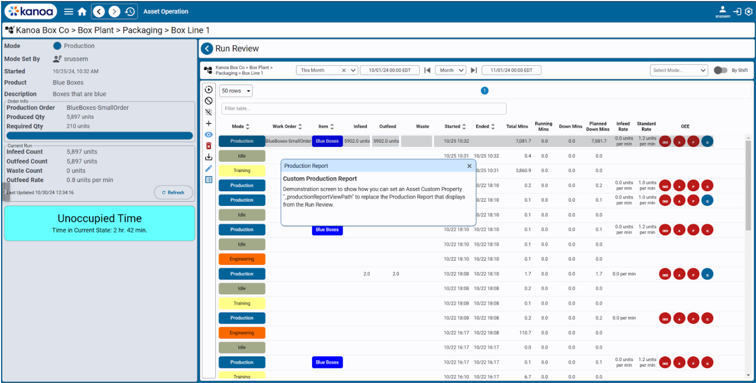
Task: Sort table by Ended column
Action: pos(485,126)
